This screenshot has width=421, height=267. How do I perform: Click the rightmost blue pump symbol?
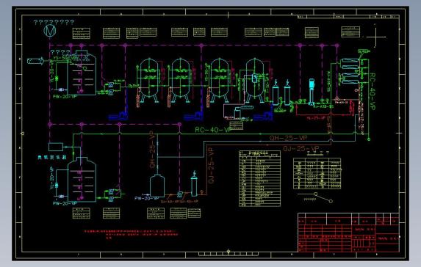[263, 116]
